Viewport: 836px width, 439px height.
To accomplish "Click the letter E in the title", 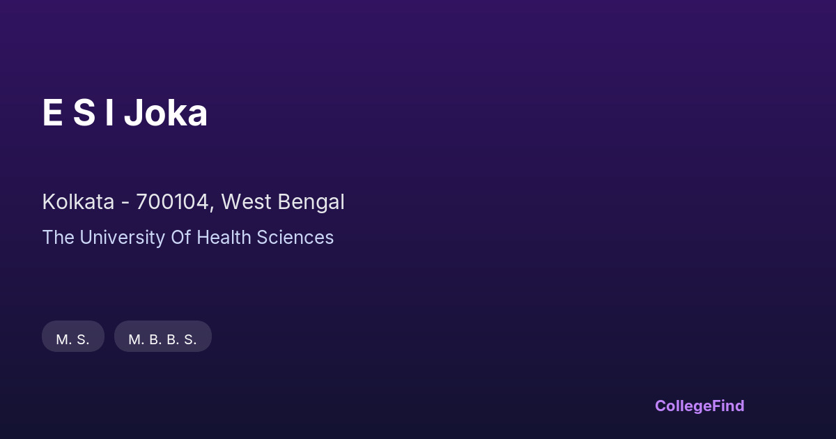I will (52, 114).
